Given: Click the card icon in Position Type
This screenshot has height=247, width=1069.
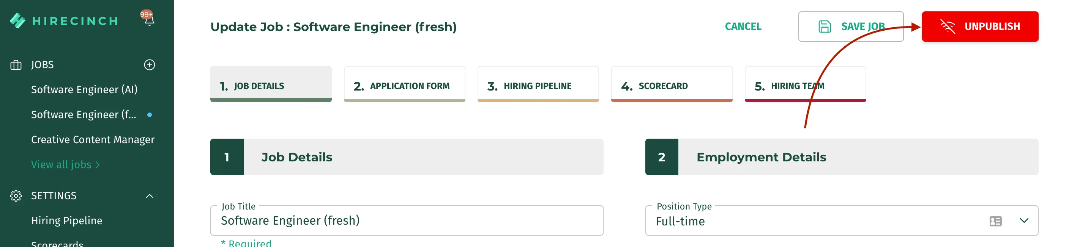Looking at the screenshot, I should coord(995,221).
